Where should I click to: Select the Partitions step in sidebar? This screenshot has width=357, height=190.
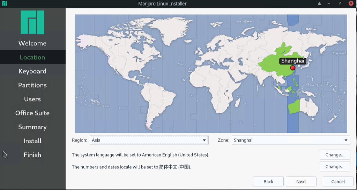pyautogui.click(x=32, y=85)
